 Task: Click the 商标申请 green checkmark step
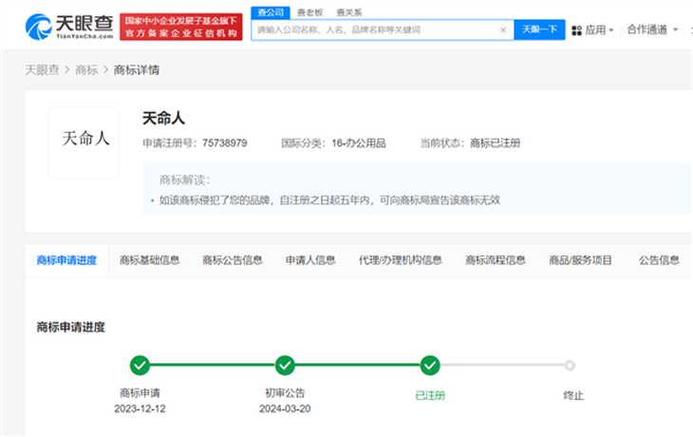[140, 365]
